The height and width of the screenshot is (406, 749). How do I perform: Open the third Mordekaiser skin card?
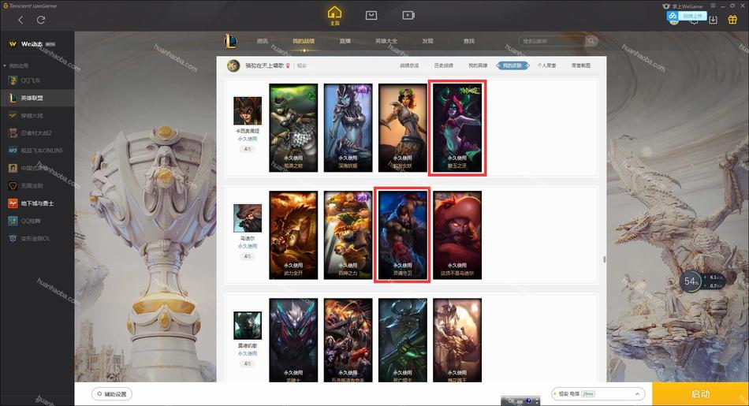pos(403,340)
